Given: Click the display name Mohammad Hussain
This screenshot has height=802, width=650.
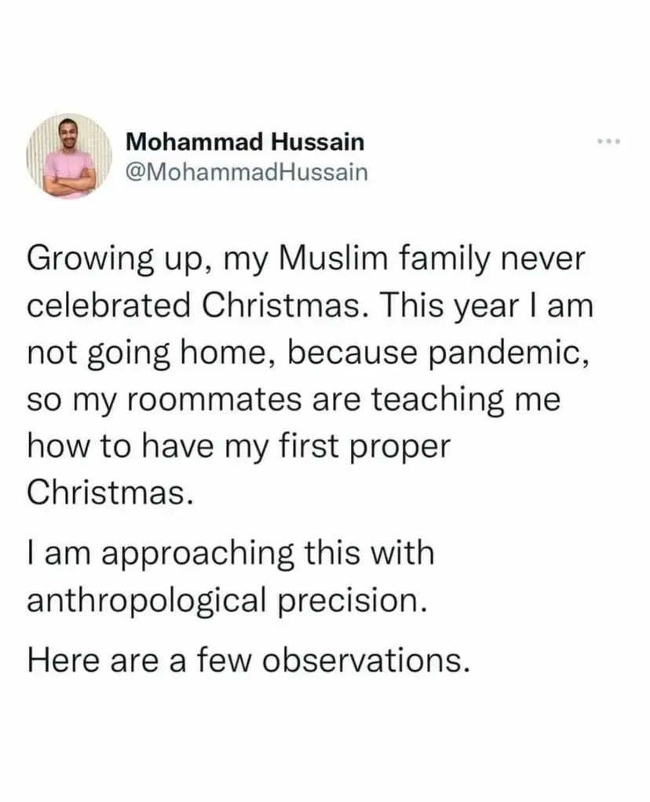Looking at the screenshot, I should click(x=245, y=141).
